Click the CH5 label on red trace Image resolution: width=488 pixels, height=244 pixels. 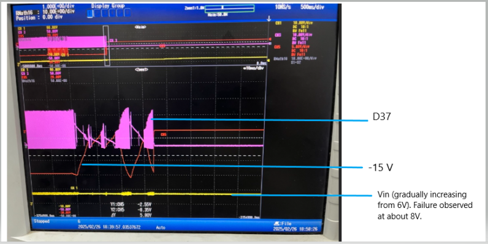[x=164, y=135]
